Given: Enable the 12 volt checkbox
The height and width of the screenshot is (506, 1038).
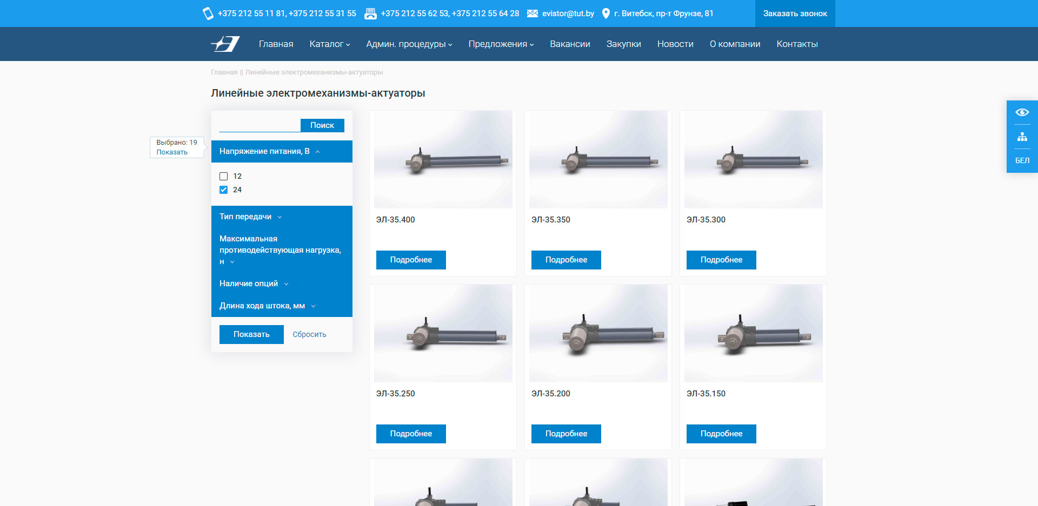Looking at the screenshot, I should pyautogui.click(x=224, y=176).
